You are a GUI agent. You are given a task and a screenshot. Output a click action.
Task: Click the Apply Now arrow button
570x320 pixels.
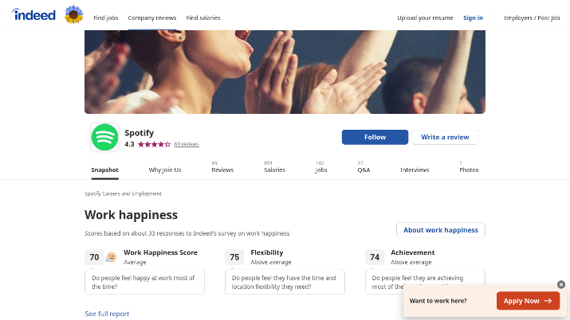(x=528, y=301)
